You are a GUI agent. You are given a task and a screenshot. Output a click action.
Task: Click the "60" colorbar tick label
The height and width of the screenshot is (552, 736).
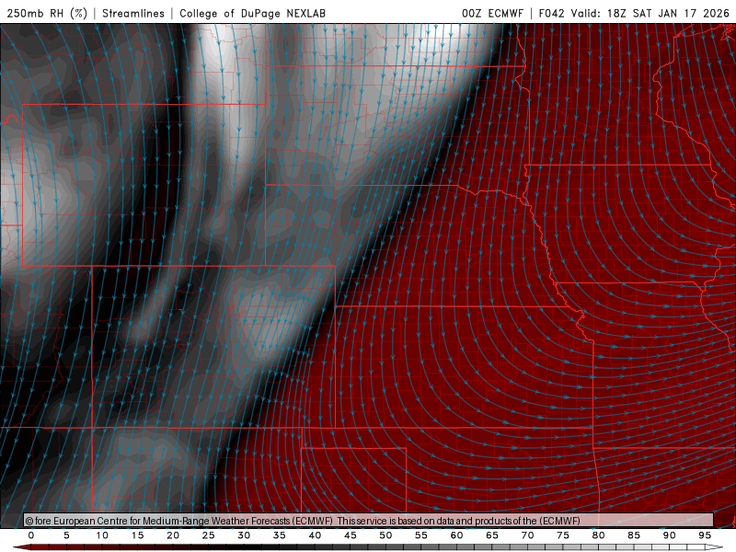point(456,535)
